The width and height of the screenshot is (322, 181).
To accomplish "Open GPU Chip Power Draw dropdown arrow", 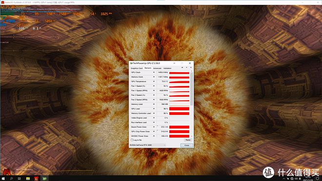I will pyautogui.click(x=154, y=131).
